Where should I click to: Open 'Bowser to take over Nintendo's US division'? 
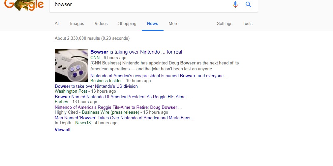point(96,86)
